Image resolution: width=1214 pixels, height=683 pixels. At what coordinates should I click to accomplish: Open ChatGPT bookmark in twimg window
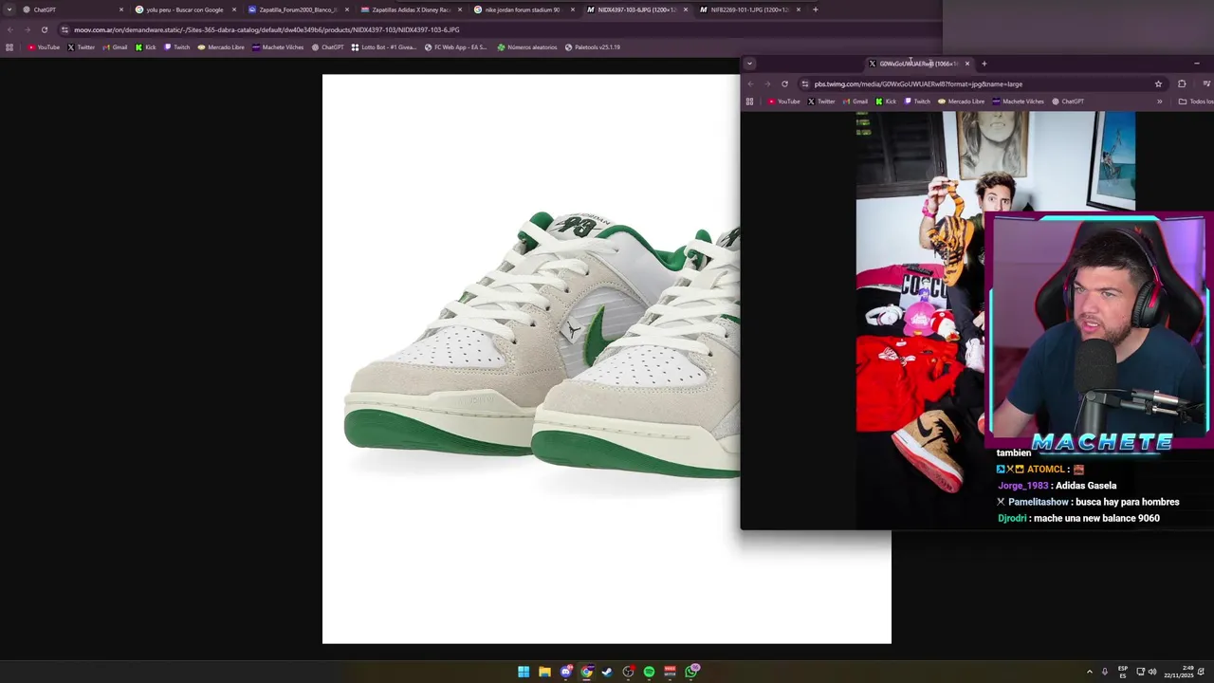point(1067,102)
